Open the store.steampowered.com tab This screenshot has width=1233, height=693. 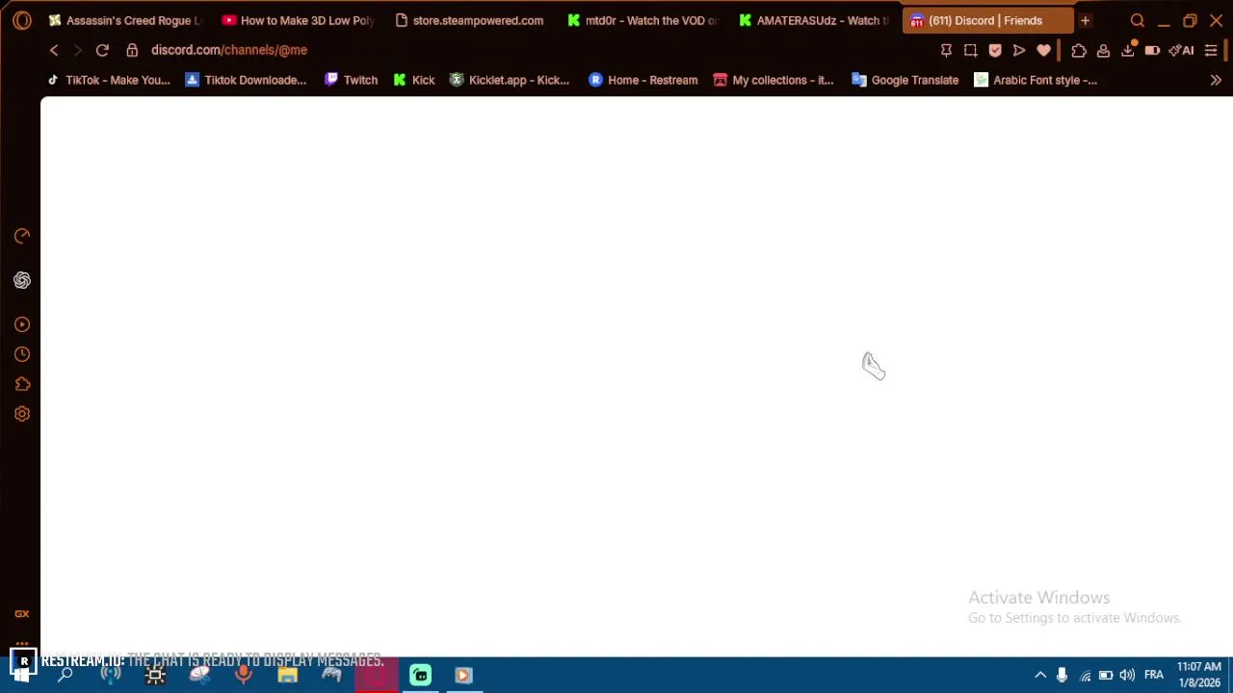[x=470, y=20]
